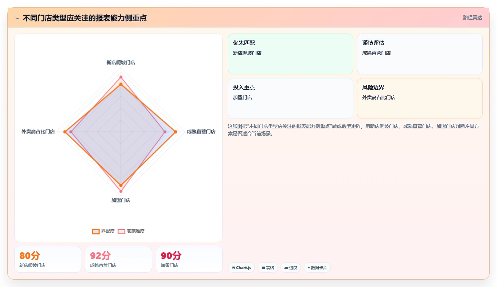Click 新店爬坡门店 text in 优先匹配 card
This screenshot has width=497, height=287.
(247, 53)
